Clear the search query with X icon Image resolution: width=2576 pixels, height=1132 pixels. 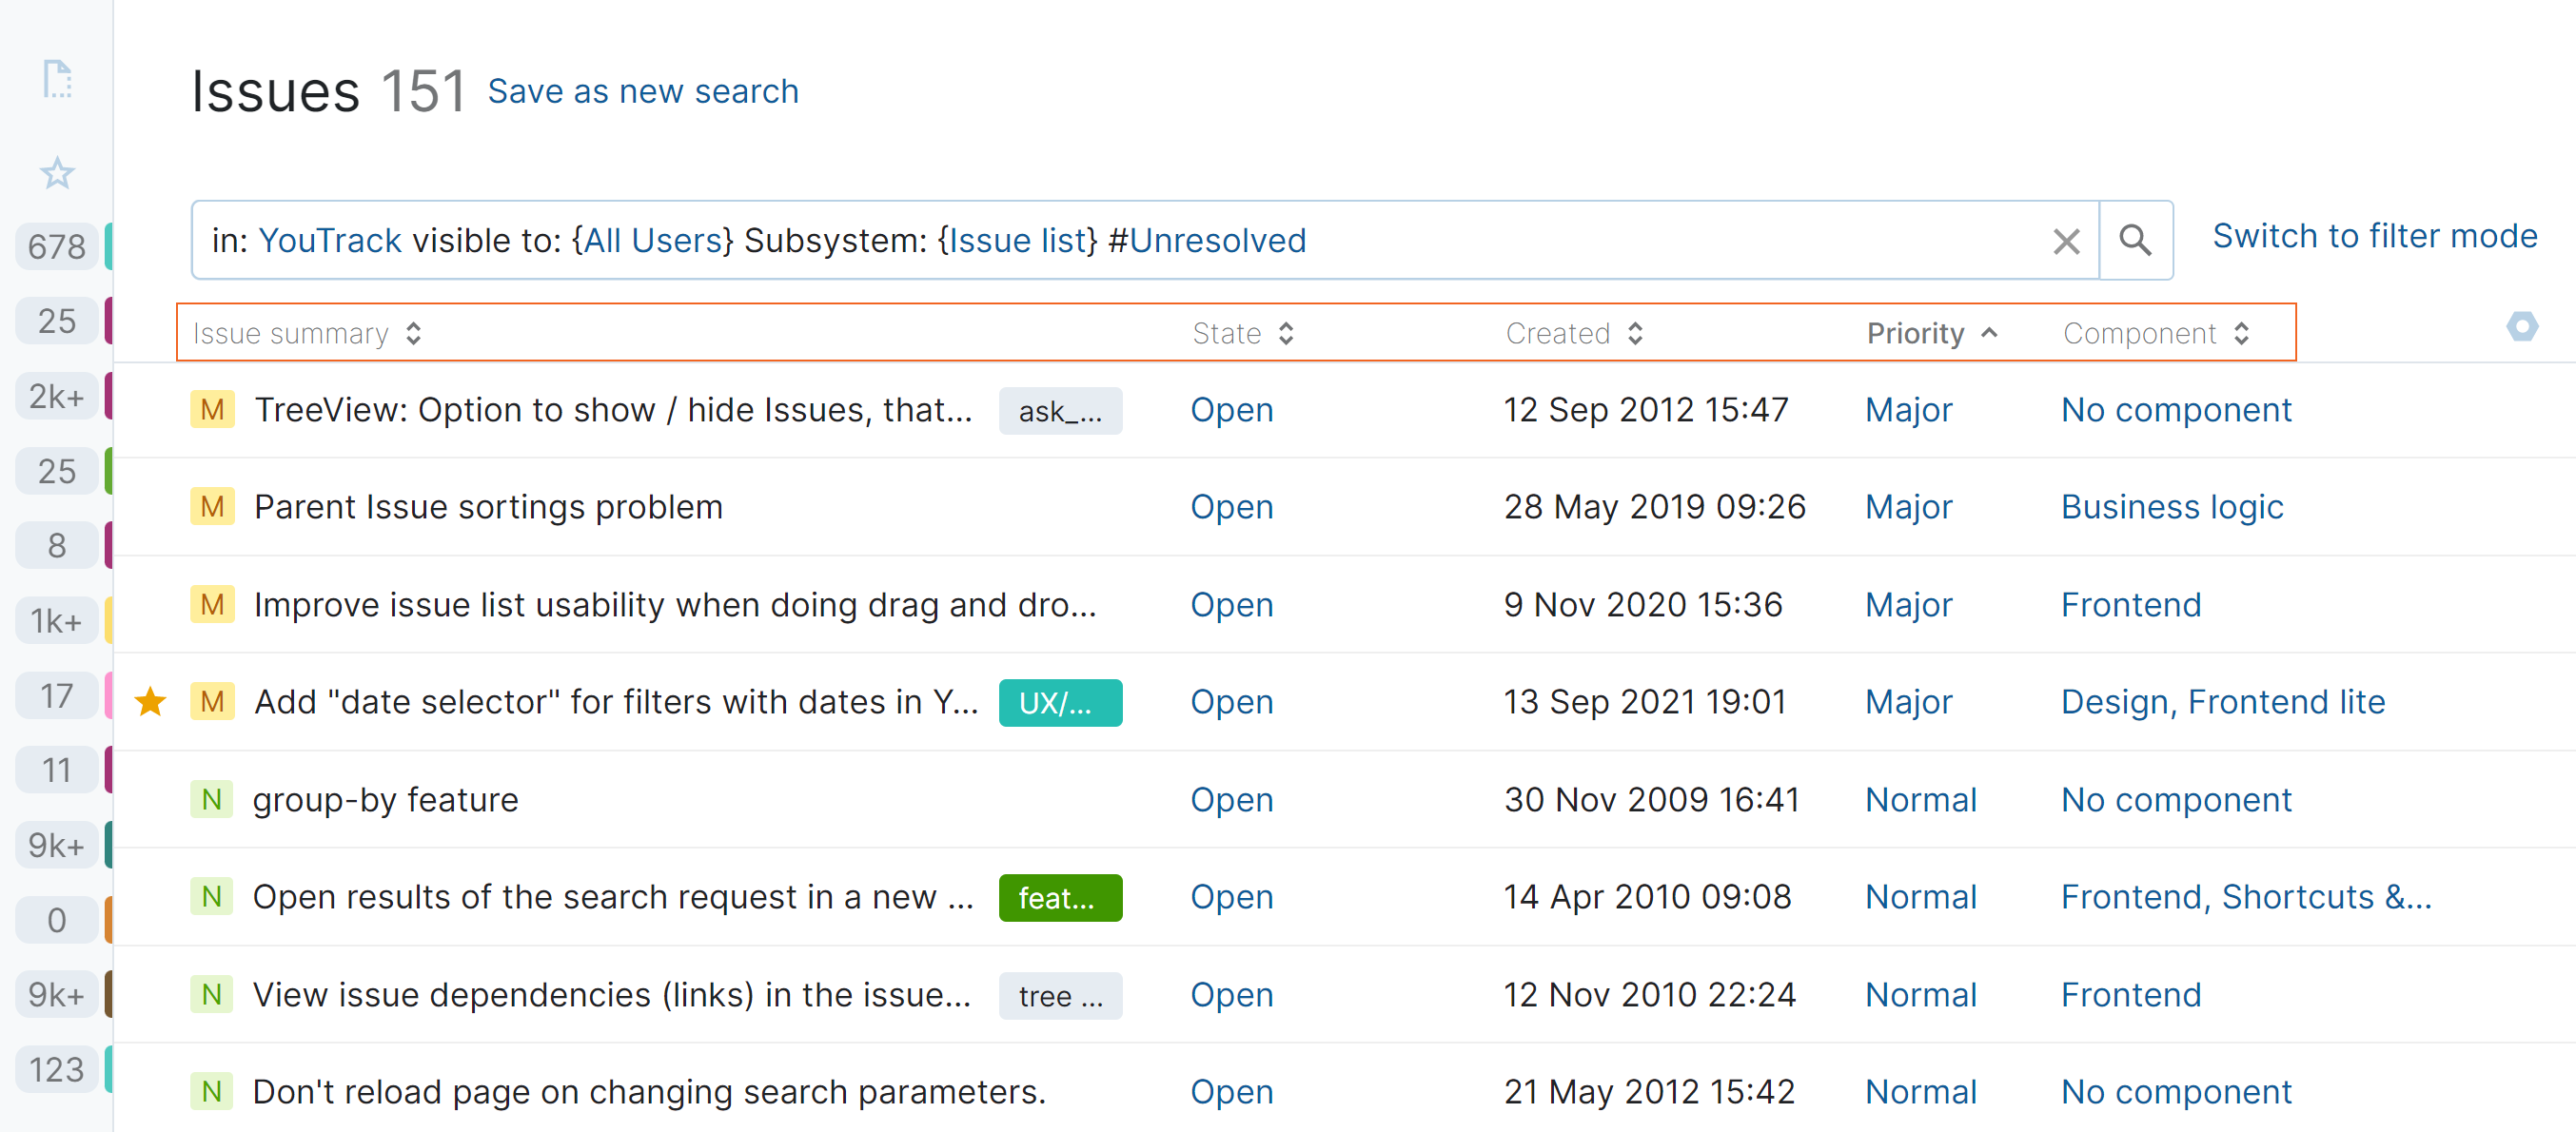(x=2065, y=241)
